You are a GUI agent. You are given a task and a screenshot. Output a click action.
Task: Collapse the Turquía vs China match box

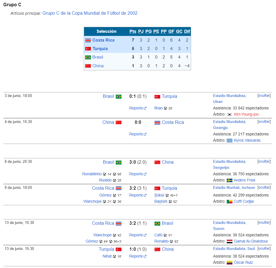tap(264, 248)
